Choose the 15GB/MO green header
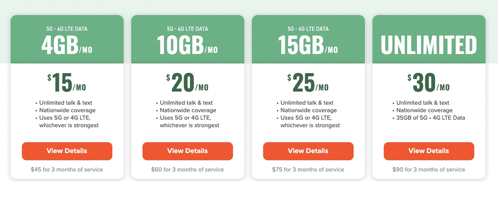Viewport: 498px width, 197px height. click(x=308, y=45)
